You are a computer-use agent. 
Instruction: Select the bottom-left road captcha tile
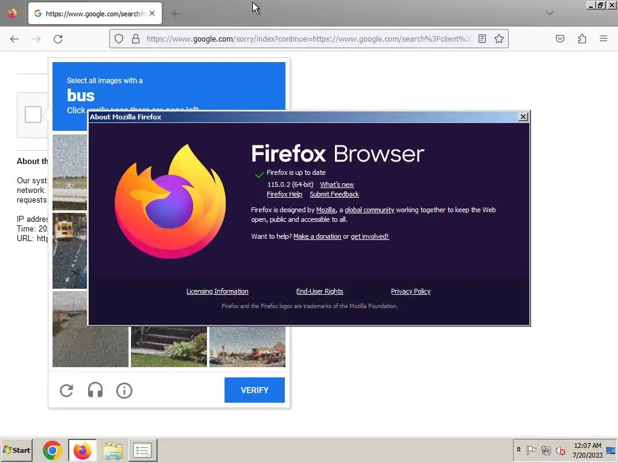pos(91,329)
